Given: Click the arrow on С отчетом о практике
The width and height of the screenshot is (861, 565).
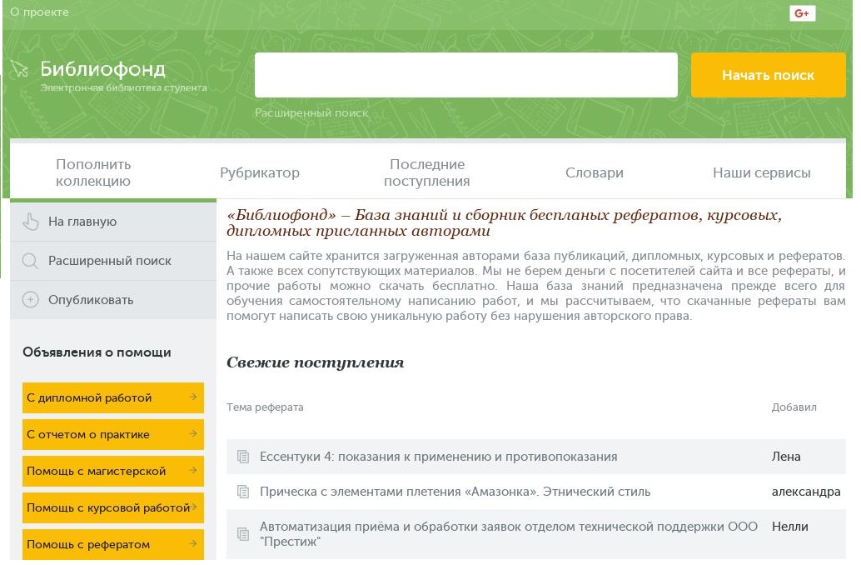Looking at the screenshot, I should (192, 433).
